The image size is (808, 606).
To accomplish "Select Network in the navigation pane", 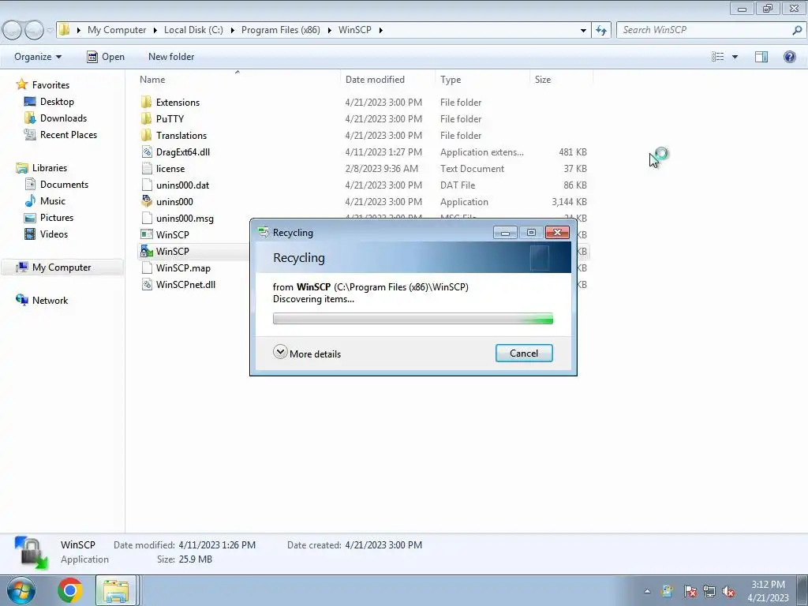I will pos(50,300).
